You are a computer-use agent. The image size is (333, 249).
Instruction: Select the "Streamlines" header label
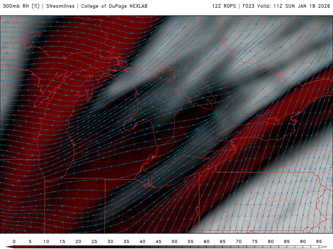pos(60,6)
